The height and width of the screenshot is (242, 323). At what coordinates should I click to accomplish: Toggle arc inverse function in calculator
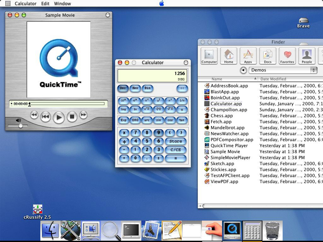(x=147, y=120)
